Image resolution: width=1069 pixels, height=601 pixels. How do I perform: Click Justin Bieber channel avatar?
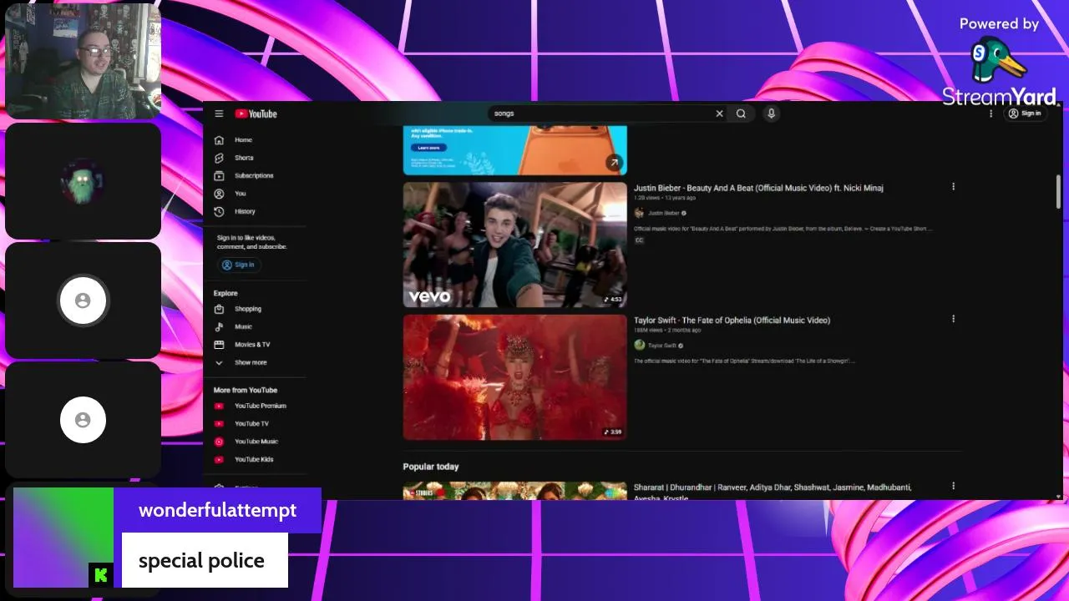pyautogui.click(x=640, y=214)
